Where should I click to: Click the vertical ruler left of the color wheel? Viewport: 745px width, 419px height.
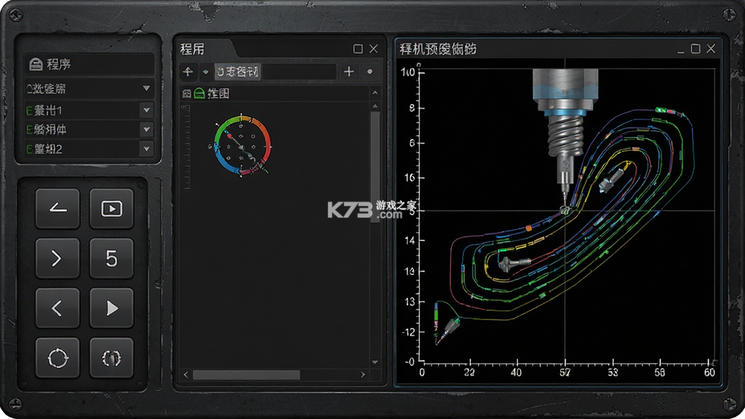click(186, 147)
